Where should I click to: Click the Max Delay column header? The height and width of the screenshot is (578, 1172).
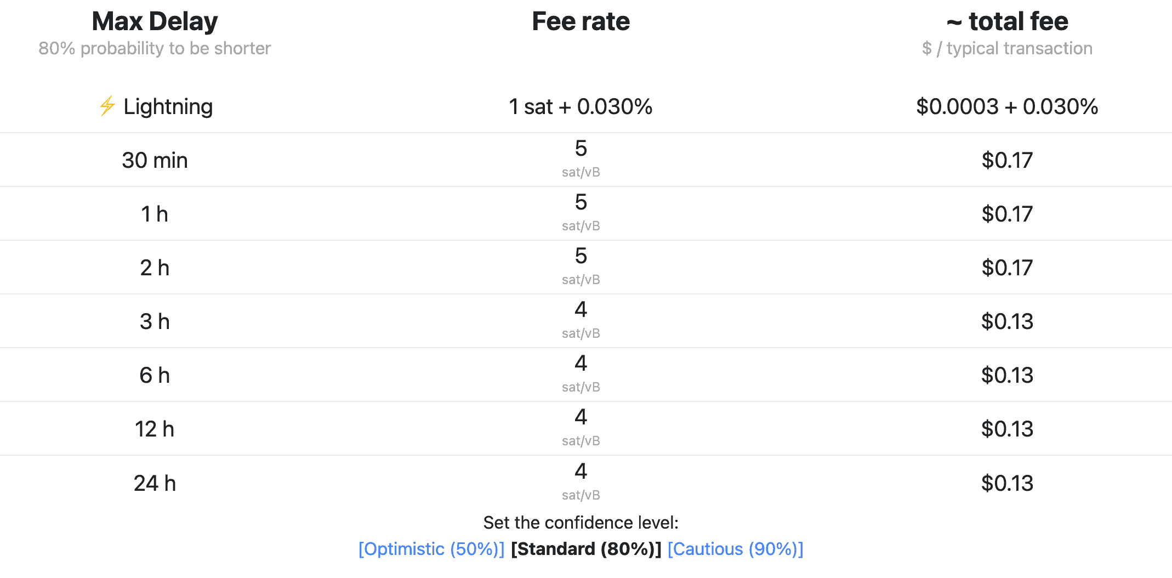point(155,22)
